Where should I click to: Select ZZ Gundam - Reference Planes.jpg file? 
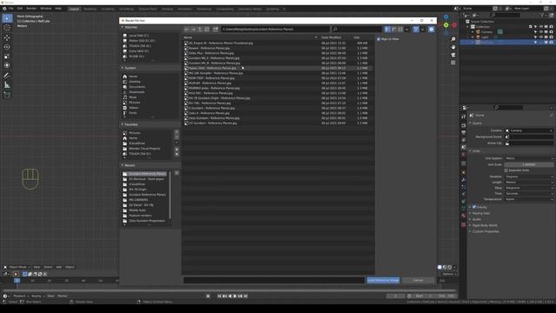[212, 123]
